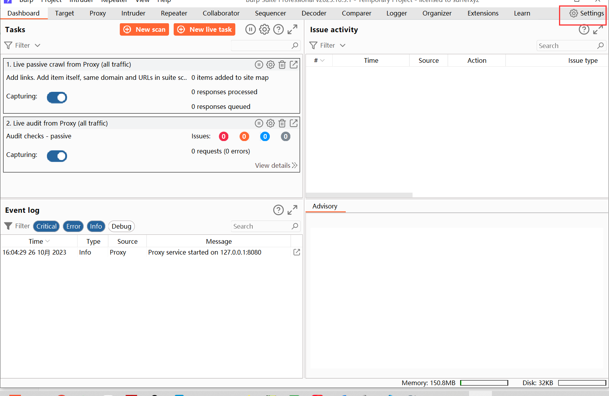Toggle Capturing for Live audit task

coord(57,156)
